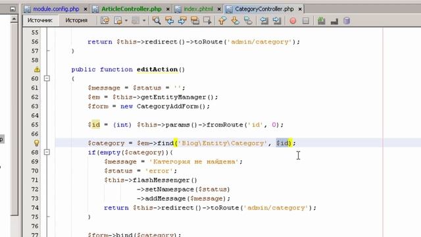
Task: Click addMessage call on line 73
Action: pos(165,199)
